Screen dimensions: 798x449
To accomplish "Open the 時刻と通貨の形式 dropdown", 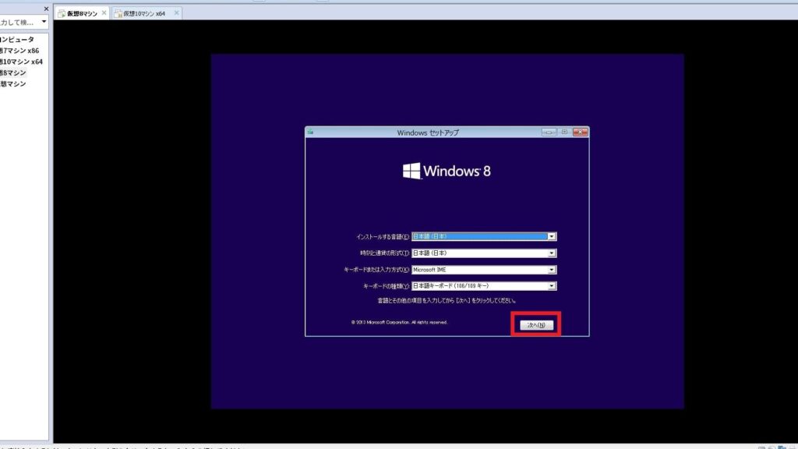I will [552, 253].
